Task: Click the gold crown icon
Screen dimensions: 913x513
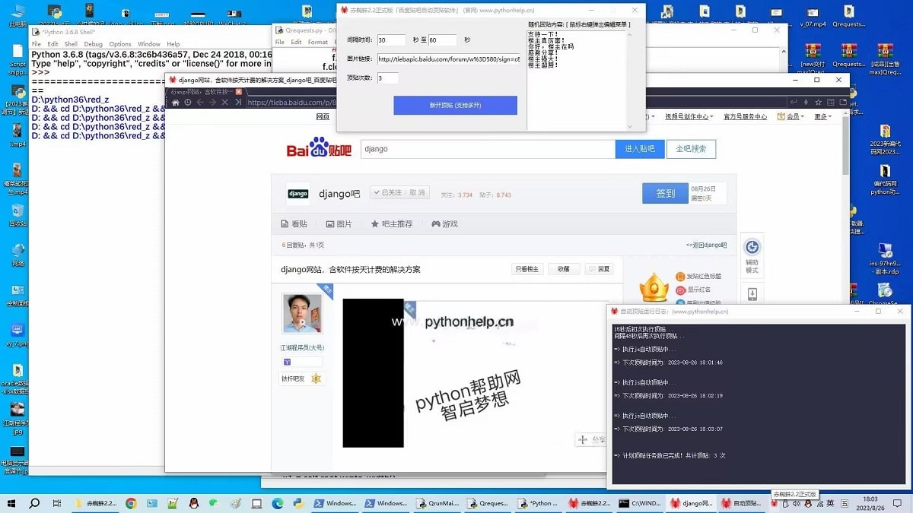Action: tap(654, 287)
